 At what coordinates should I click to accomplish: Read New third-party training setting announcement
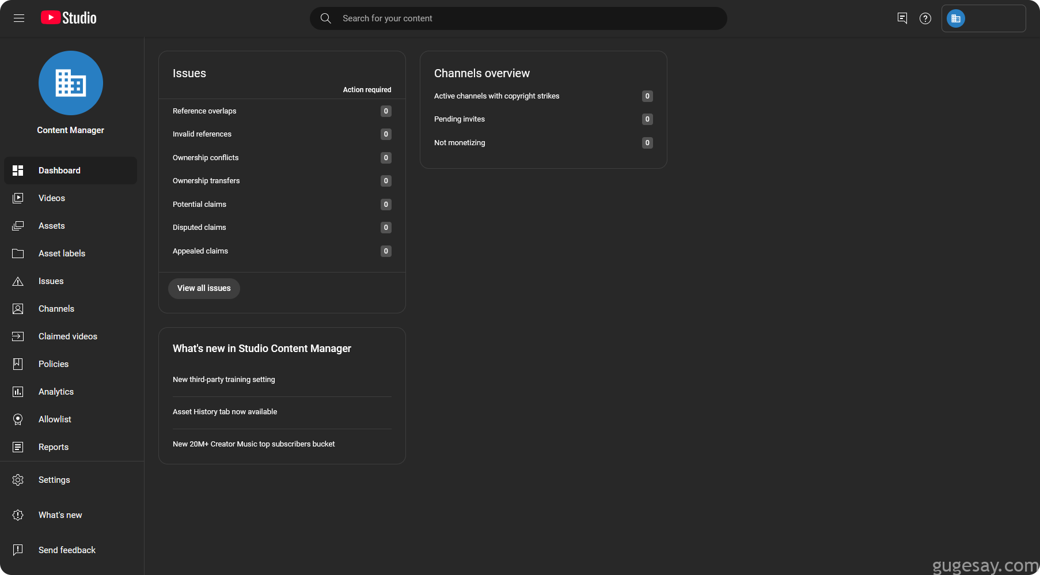point(224,380)
